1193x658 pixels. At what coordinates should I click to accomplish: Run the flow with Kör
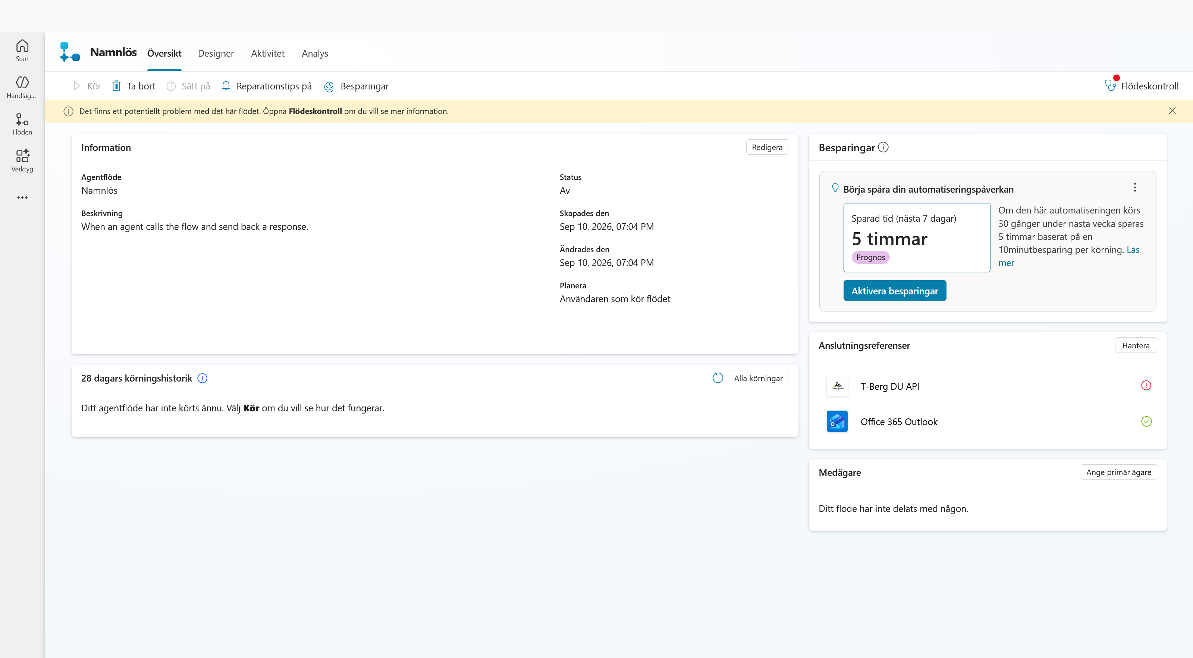click(x=87, y=86)
